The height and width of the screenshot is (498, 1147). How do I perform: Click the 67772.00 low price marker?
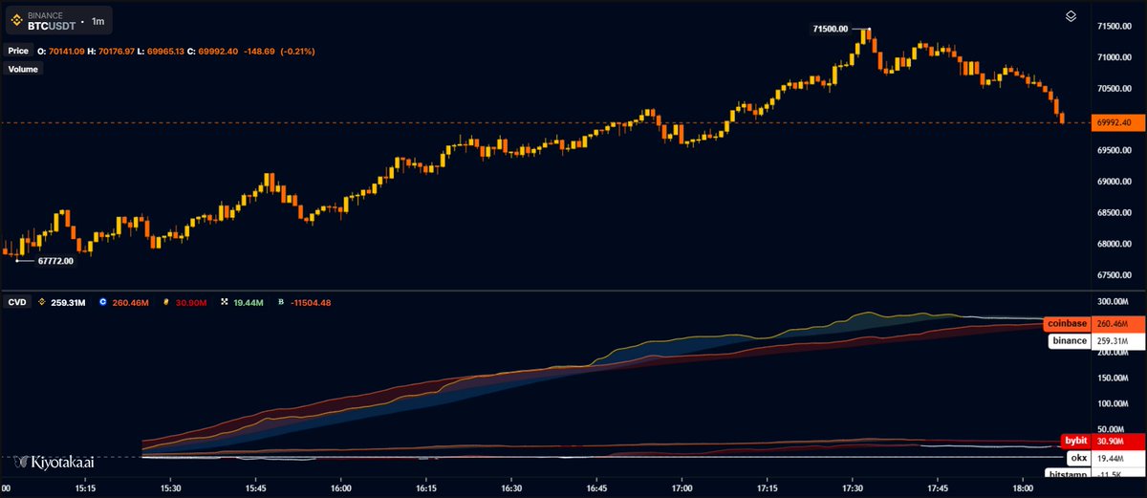pyautogui.click(x=56, y=259)
